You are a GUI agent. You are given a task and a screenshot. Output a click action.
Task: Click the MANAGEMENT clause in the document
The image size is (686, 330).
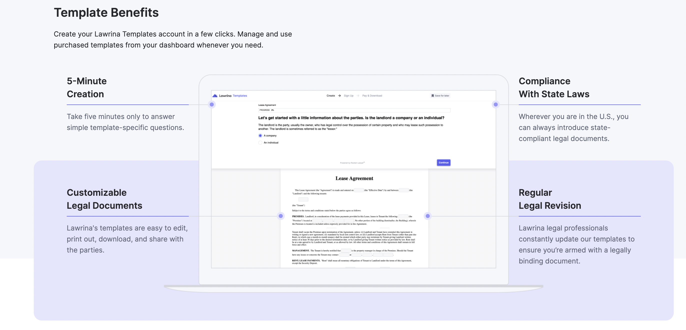tap(352, 252)
